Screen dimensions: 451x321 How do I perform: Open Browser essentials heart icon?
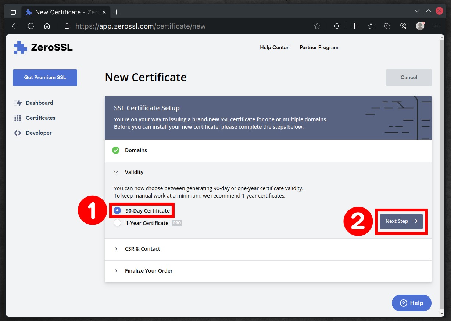[403, 26]
